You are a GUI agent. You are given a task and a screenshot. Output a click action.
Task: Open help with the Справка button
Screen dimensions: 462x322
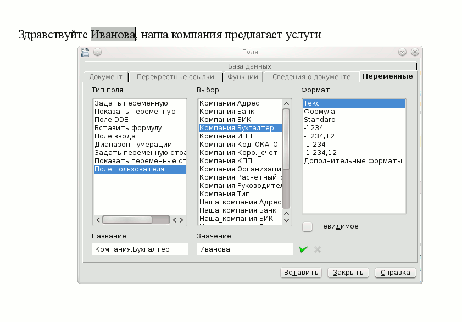point(395,273)
